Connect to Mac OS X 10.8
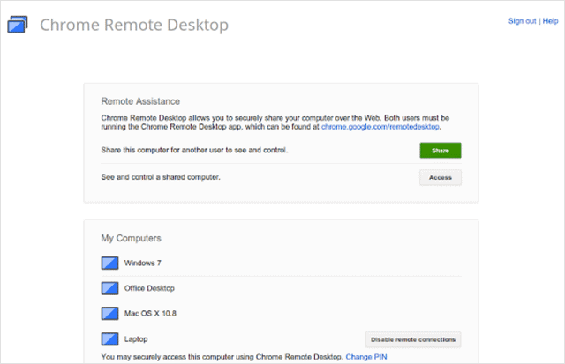The height and width of the screenshot is (364, 565). pos(150,313)
